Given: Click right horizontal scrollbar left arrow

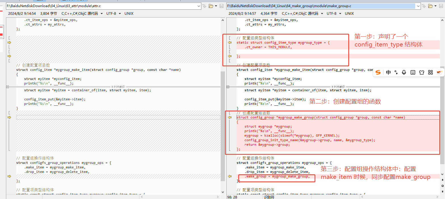Looking at the screenshot, I should click(362, 196).
